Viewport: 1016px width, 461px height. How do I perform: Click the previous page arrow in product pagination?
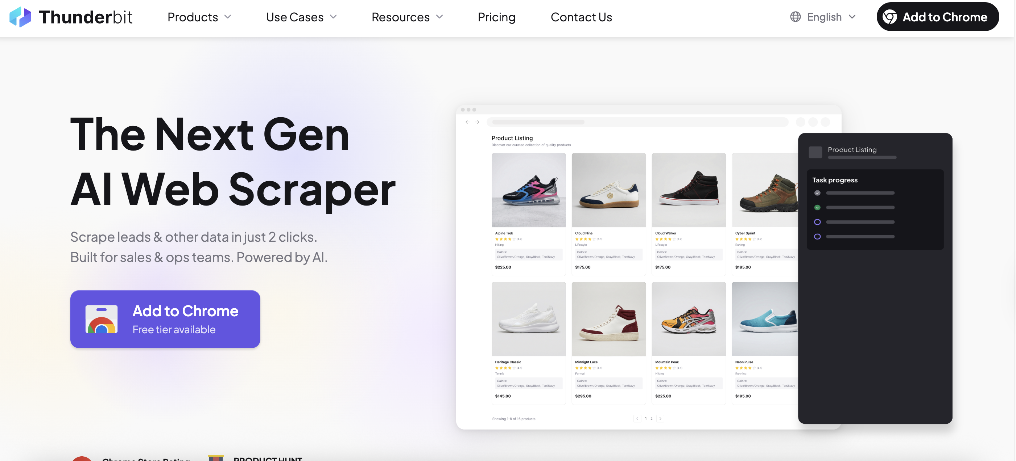(x=637, y=419)
